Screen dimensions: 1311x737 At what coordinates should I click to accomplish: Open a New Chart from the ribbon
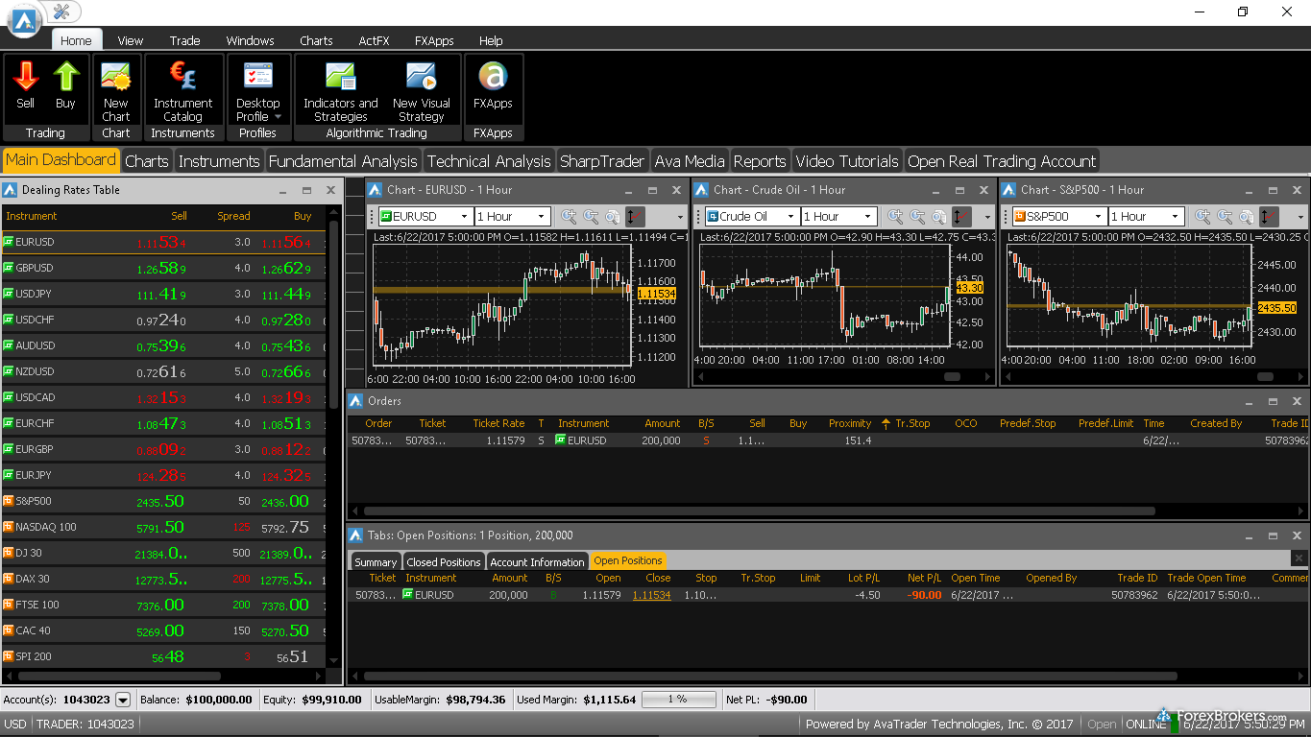point(116,91)
